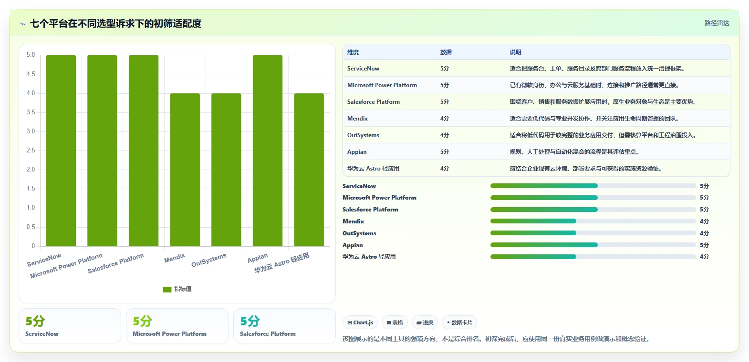Select the Chart.js tag chip

coord(360,322)
